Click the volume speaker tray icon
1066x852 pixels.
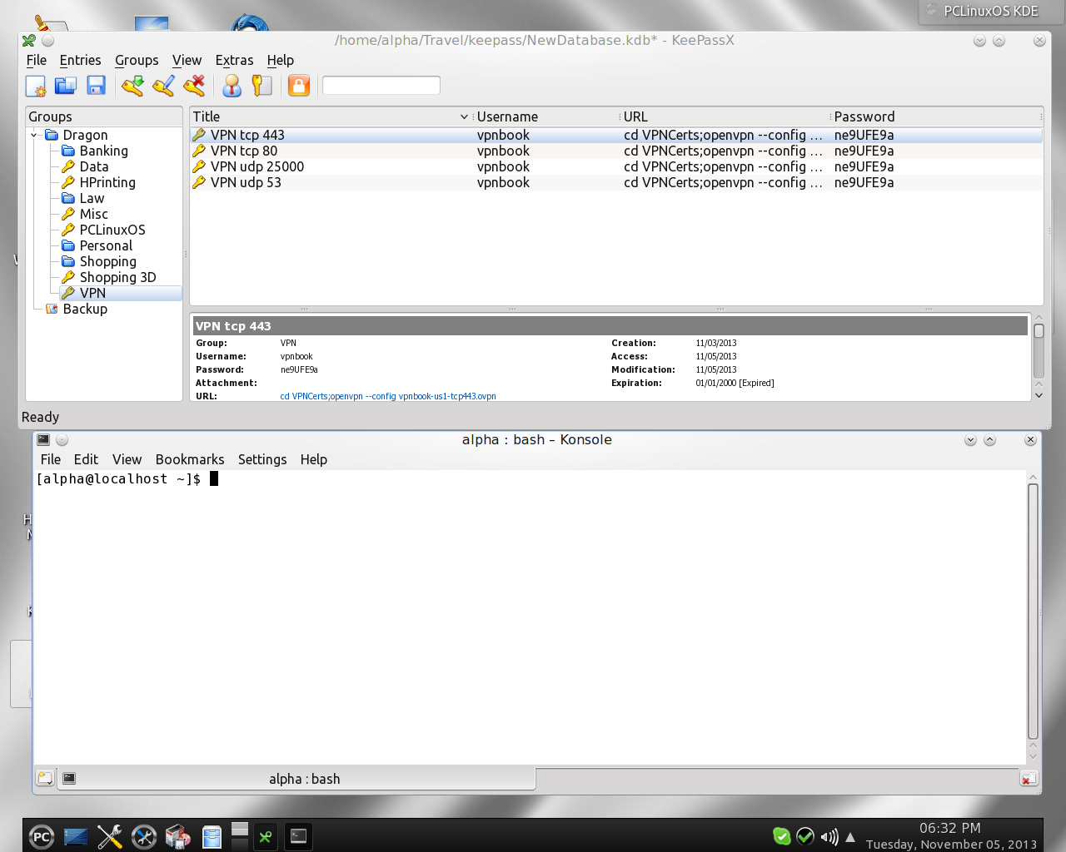point(829,837)
